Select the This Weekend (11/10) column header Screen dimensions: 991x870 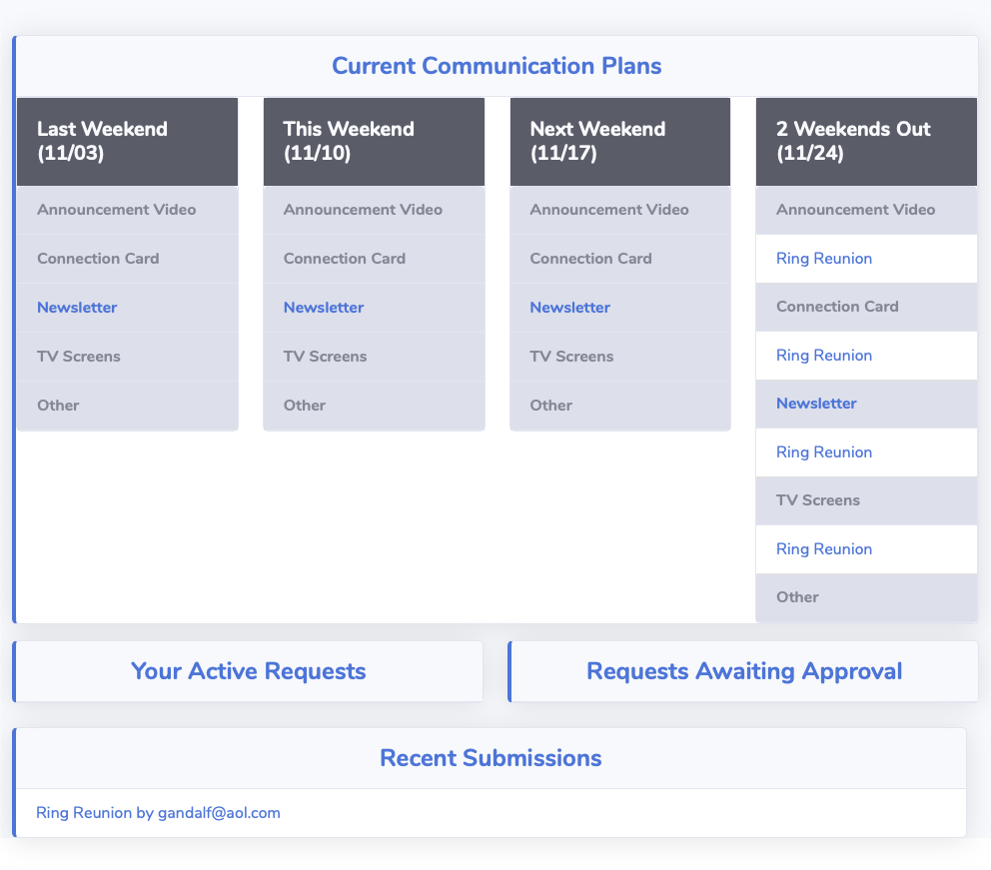pyautogui.click(x=374, y=142)
